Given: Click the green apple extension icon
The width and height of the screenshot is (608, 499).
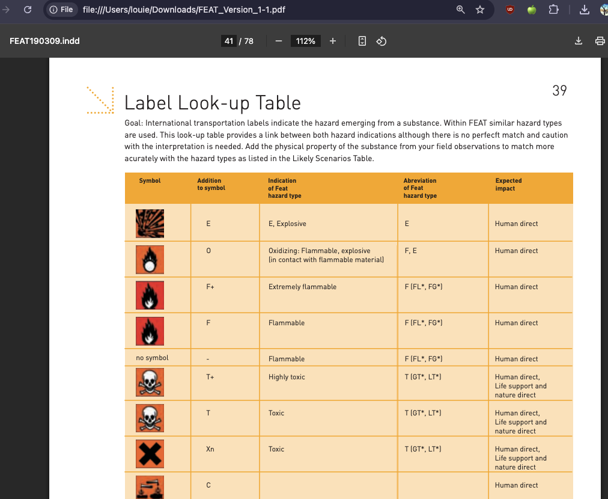Looking at the screenshot, I should point(532,10).
